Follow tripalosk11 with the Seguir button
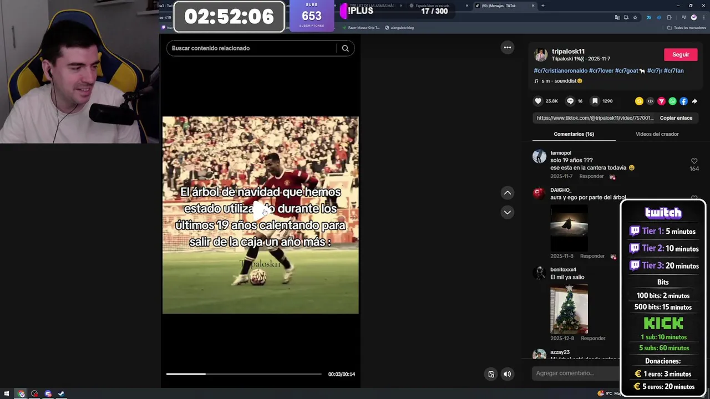Viewport: 710px width, 399px height. pyautogui.click(x=681, y=55)
